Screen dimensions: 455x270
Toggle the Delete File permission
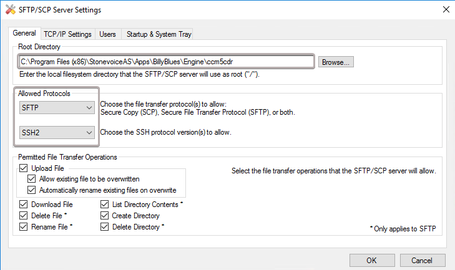coord(24,215)
